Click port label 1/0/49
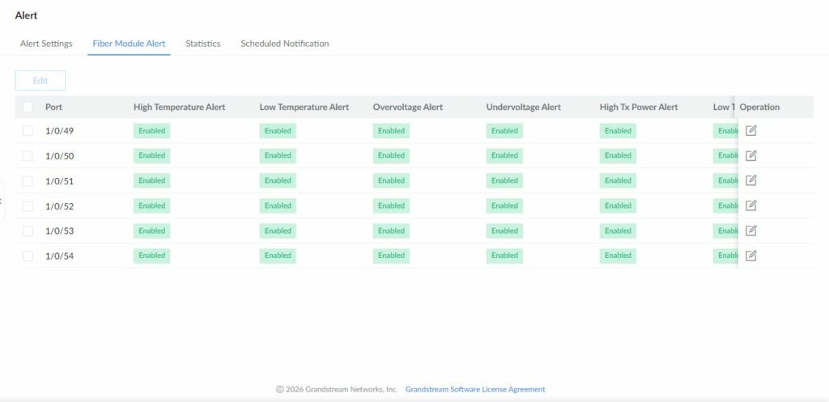829x402 pixels. [59, 131]
